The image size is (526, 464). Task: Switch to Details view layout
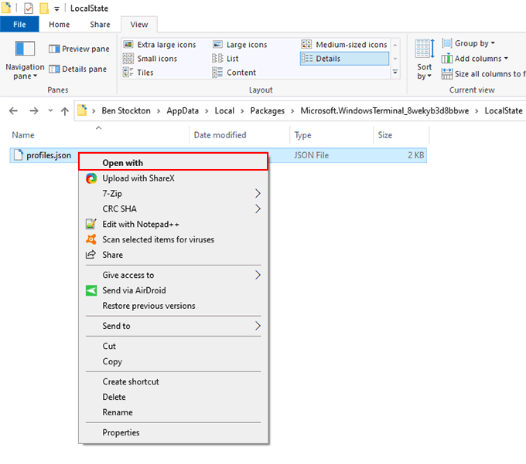pos(344,59)
